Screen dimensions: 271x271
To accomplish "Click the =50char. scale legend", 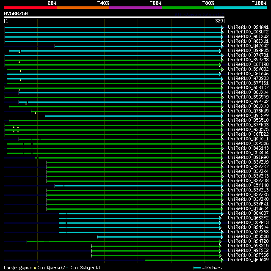I will (208, 268).
